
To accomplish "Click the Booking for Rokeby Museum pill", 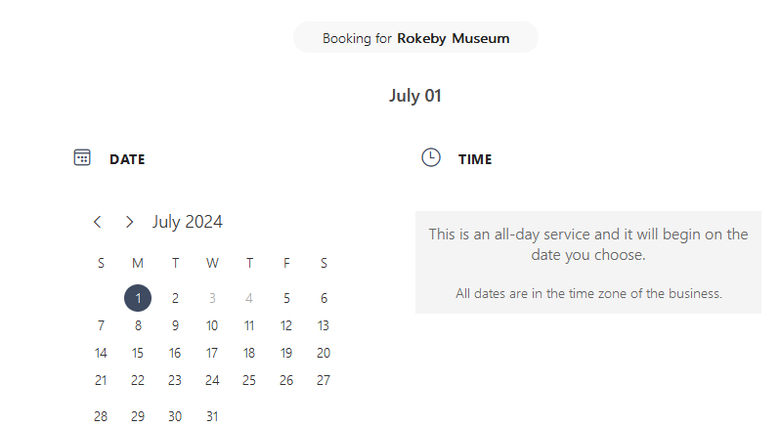I will coord(415,39).
